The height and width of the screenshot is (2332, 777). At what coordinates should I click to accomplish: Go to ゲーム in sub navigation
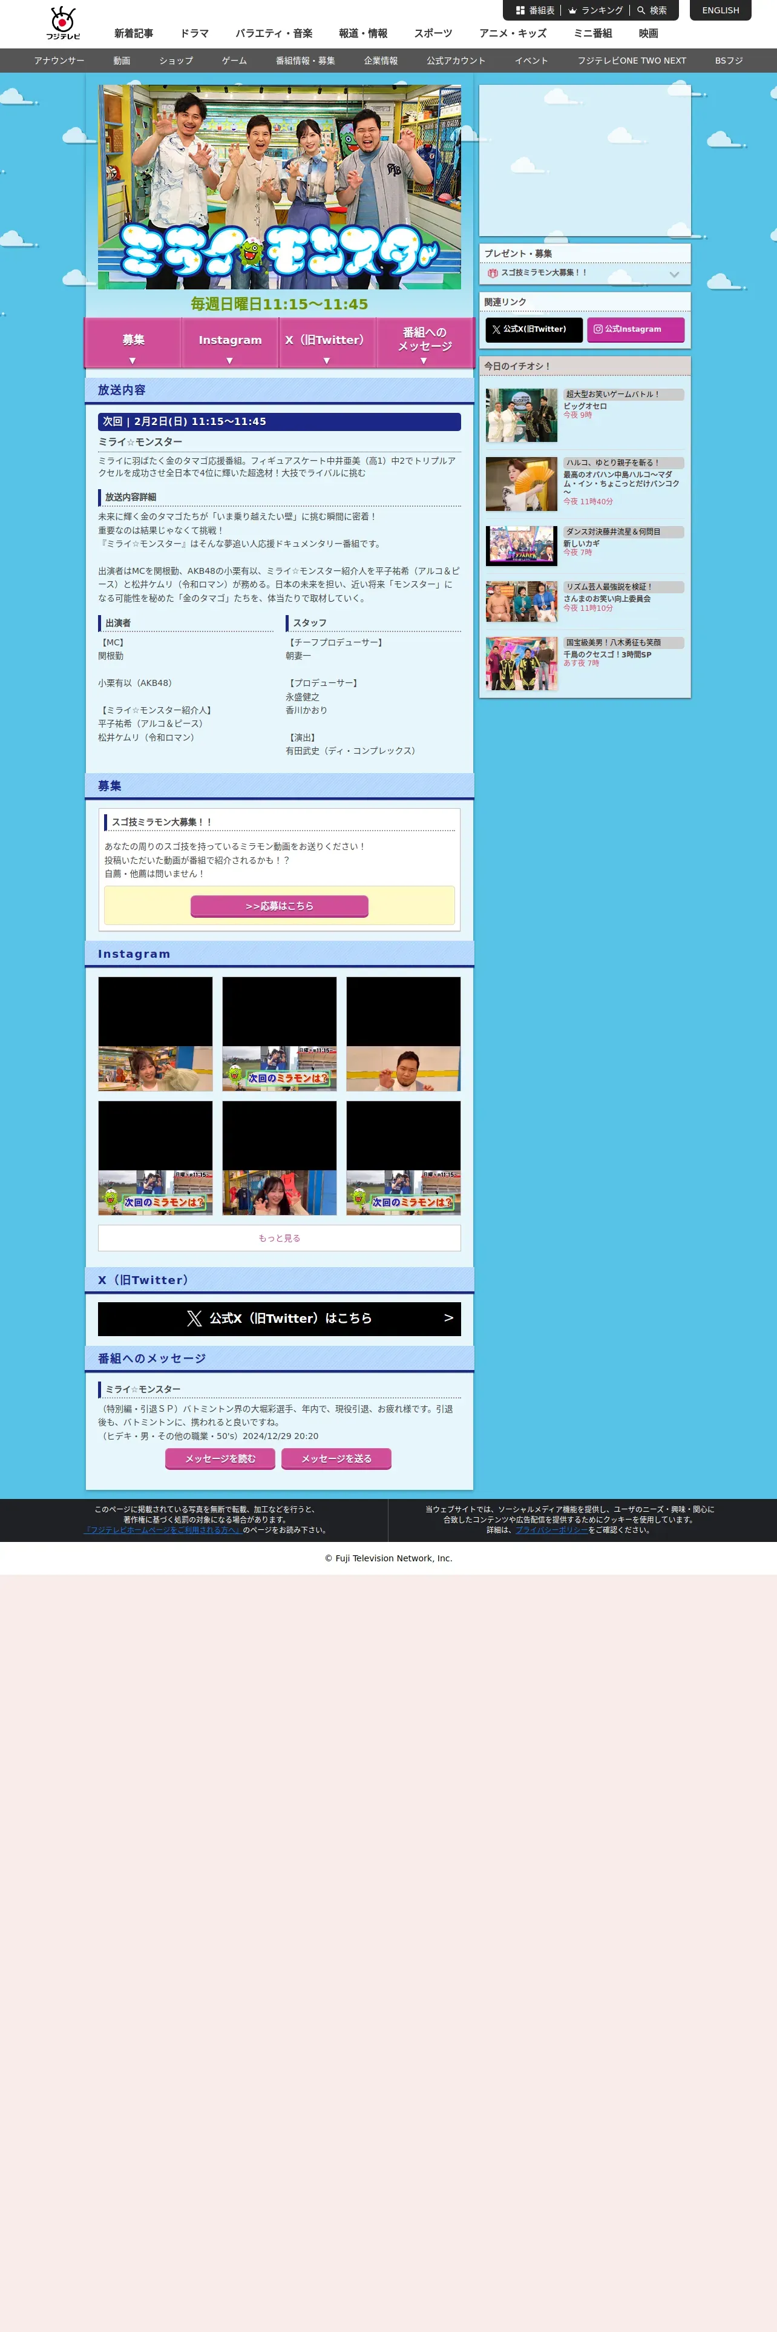pos(234,61)
